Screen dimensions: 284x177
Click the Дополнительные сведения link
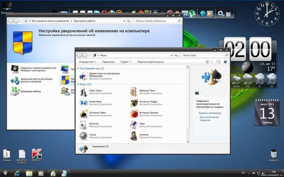pyautogui.click(x=209, y=119)
